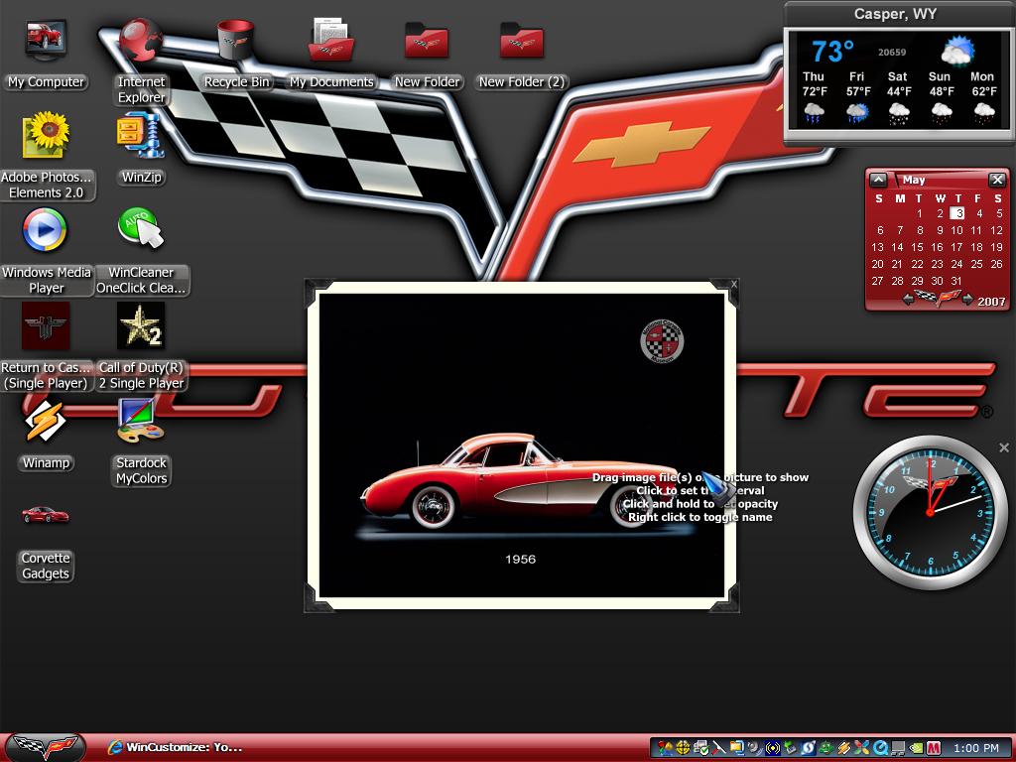Select May 17 in the calendar
The width and height of the screenshot is (1016, 762).
pyautogui.click(x=956, y=247)
